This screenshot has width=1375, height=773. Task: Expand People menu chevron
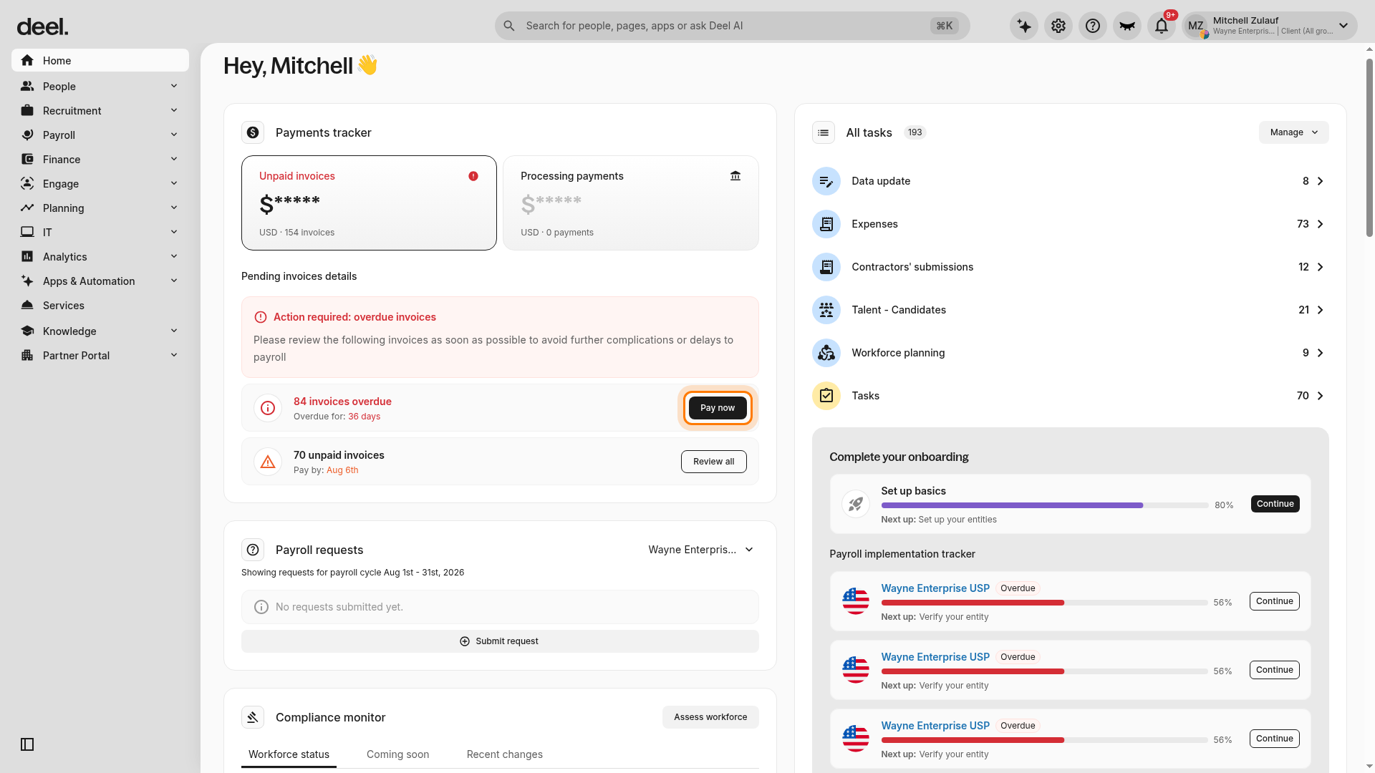174,86
